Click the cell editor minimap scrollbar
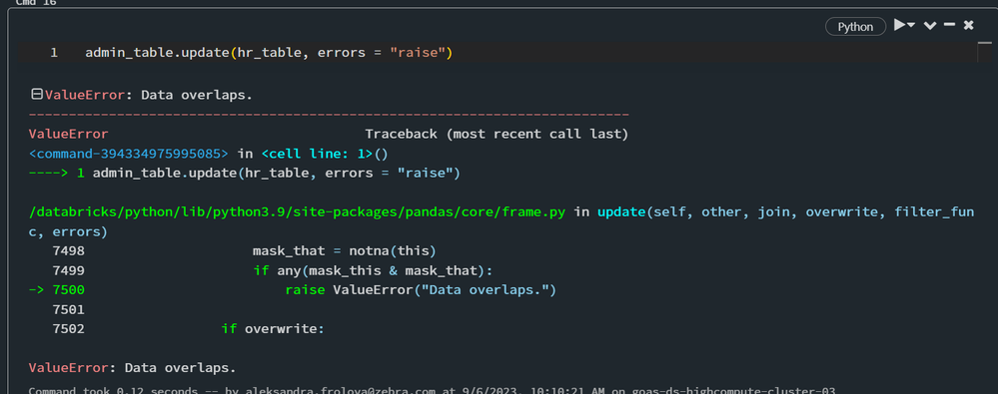Screen dimensions: 998x394 [x=985, y=53]
